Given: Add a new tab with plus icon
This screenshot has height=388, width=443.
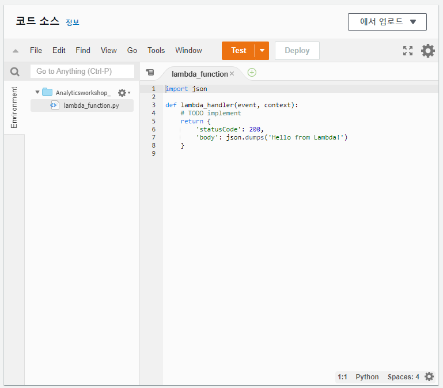Looking at the screenshot, I should 252,73.
